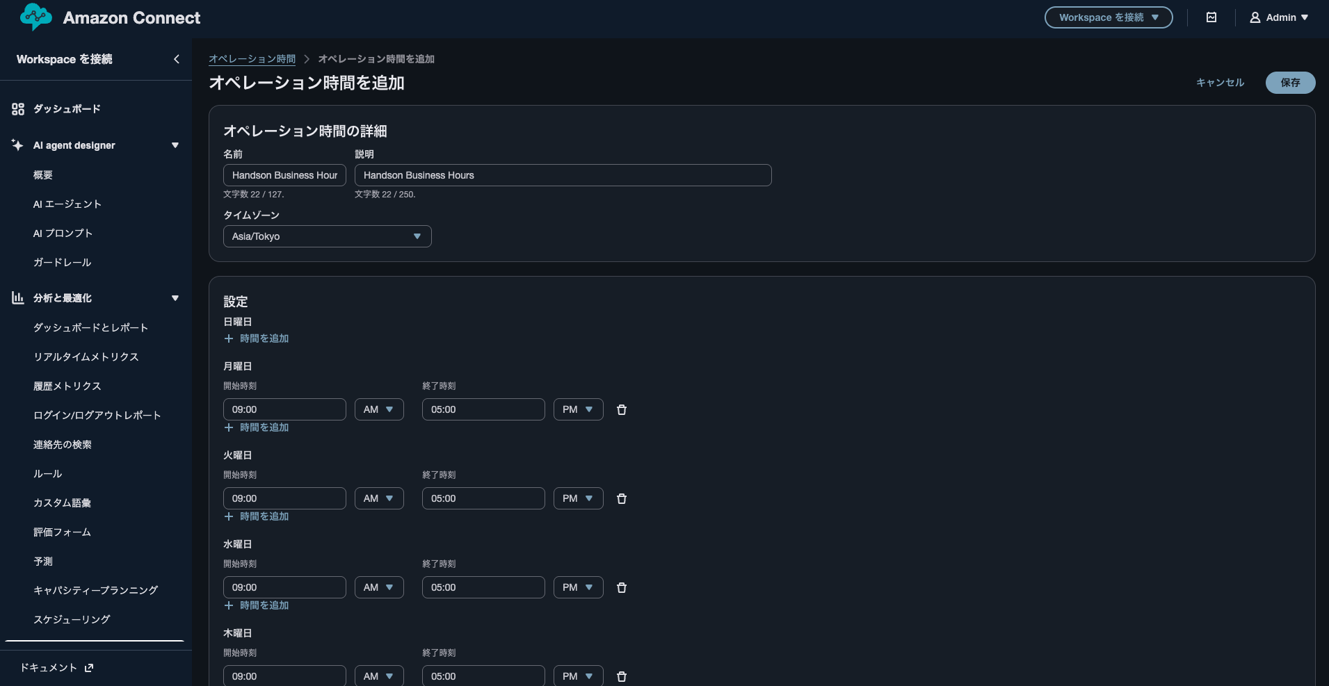
Task: Open 履歴メトリクス in the sidebar
Action: (67, 386)
